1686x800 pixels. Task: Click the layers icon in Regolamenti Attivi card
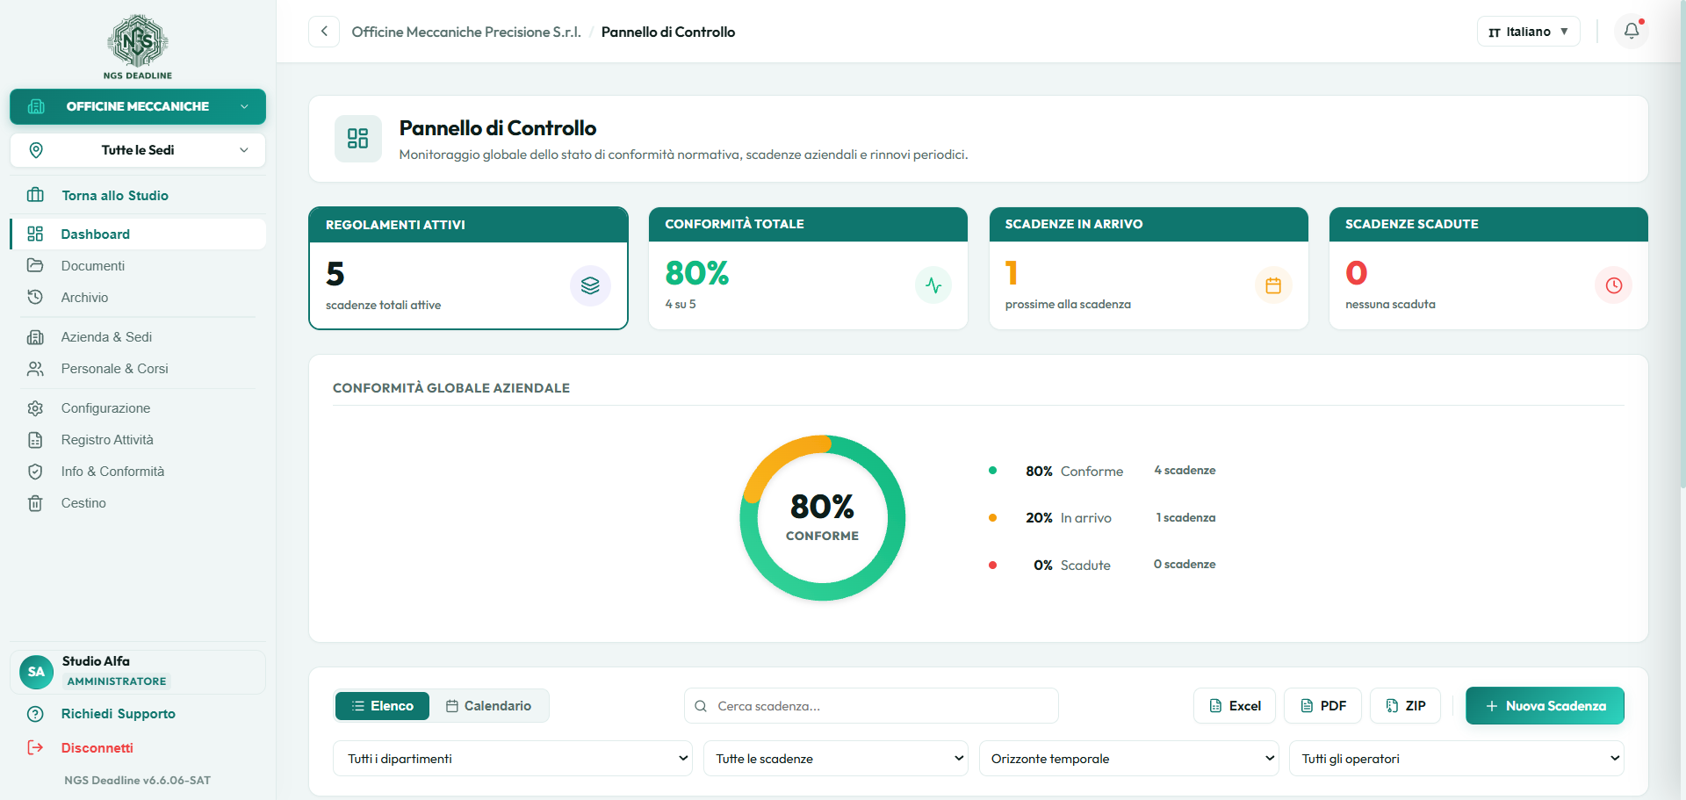[x=590, y=285]
